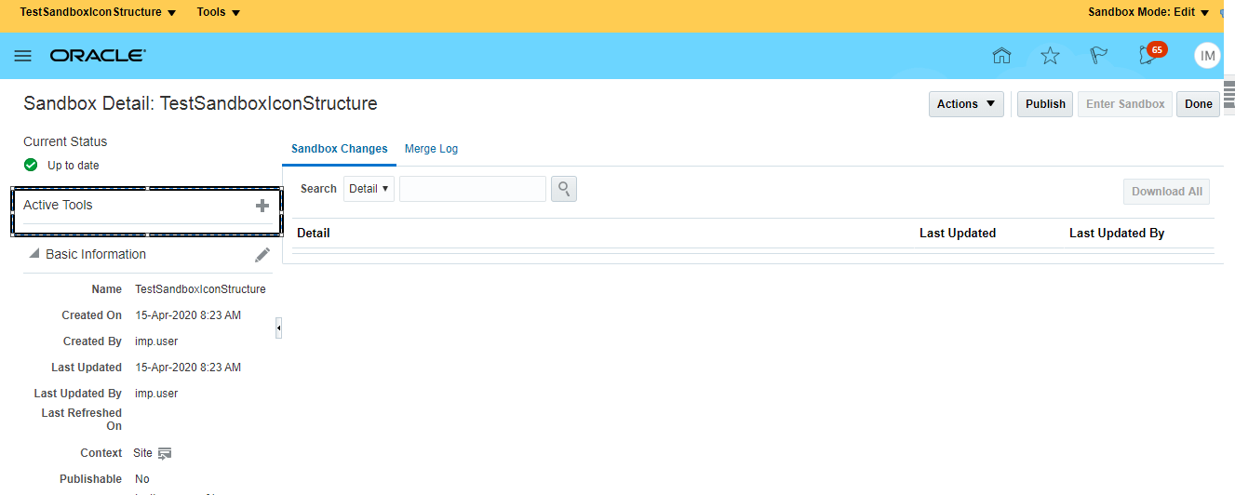
Task: Edit Basic Information with pencil icon
Action: click(262, 255)
